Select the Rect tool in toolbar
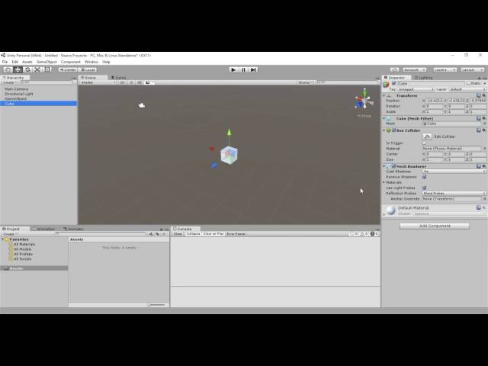The width and height of the screenshot is (488, 366). pos(47,69)
